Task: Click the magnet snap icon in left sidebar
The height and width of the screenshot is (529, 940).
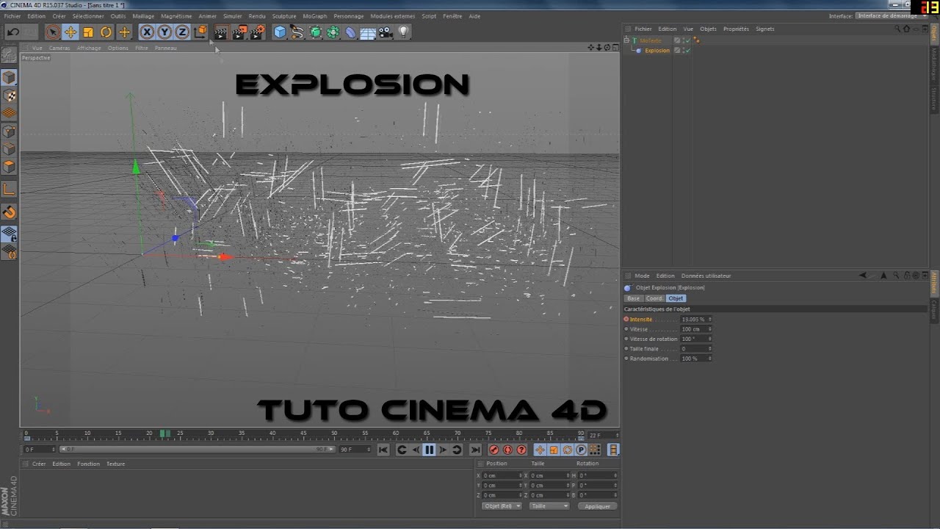Action: [x=10, y=212]
